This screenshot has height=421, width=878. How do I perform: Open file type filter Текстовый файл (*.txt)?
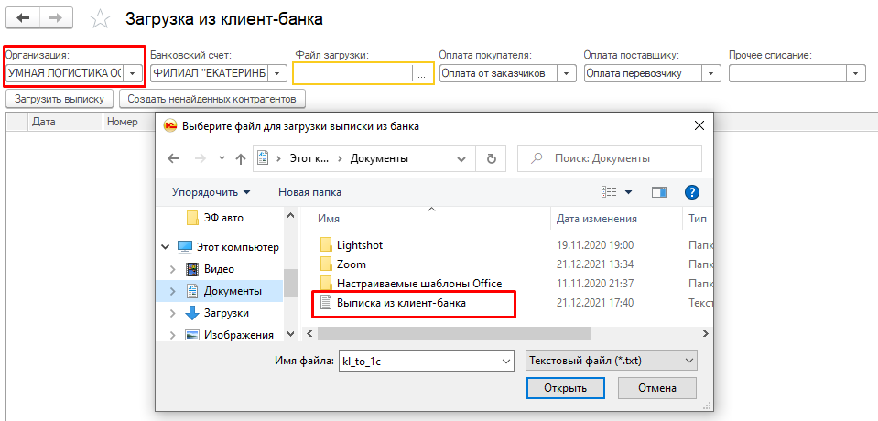[x=612, y=361]
